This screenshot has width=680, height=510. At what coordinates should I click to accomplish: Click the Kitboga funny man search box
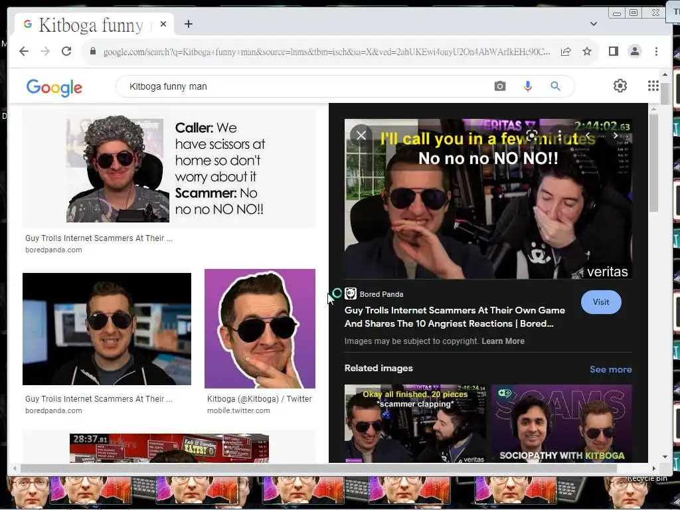pyautogui.click(x=303, y=86)
